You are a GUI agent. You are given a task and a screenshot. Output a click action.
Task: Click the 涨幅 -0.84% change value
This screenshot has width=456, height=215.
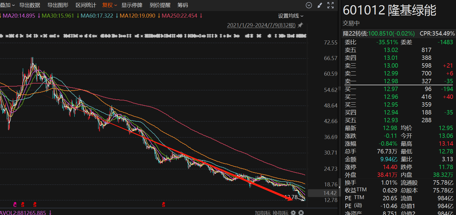pos(388,144)
